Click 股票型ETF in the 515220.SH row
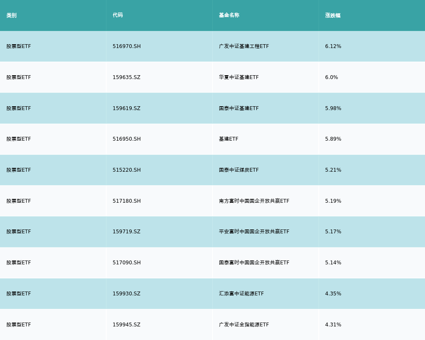425x340 pixels. [x=19, y=170]
